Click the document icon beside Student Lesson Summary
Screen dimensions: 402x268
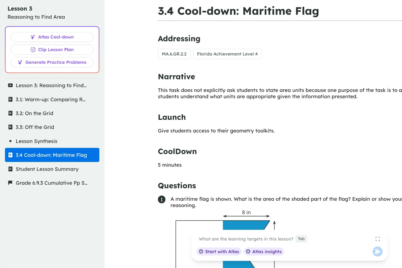(x=10, y=169)
